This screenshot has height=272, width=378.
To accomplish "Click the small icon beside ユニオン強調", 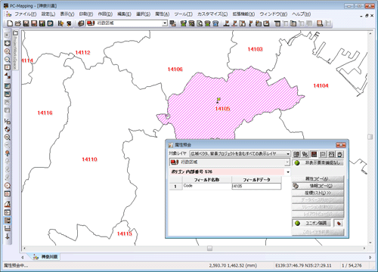I will coord(339,223).
